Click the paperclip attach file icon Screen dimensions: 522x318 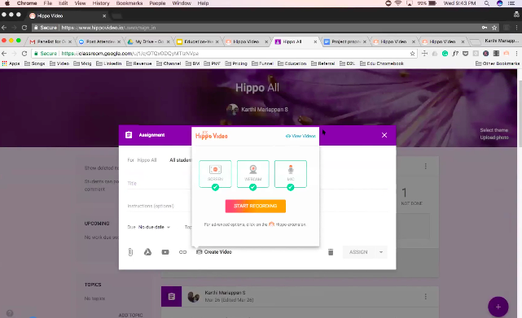pos(130,252)
